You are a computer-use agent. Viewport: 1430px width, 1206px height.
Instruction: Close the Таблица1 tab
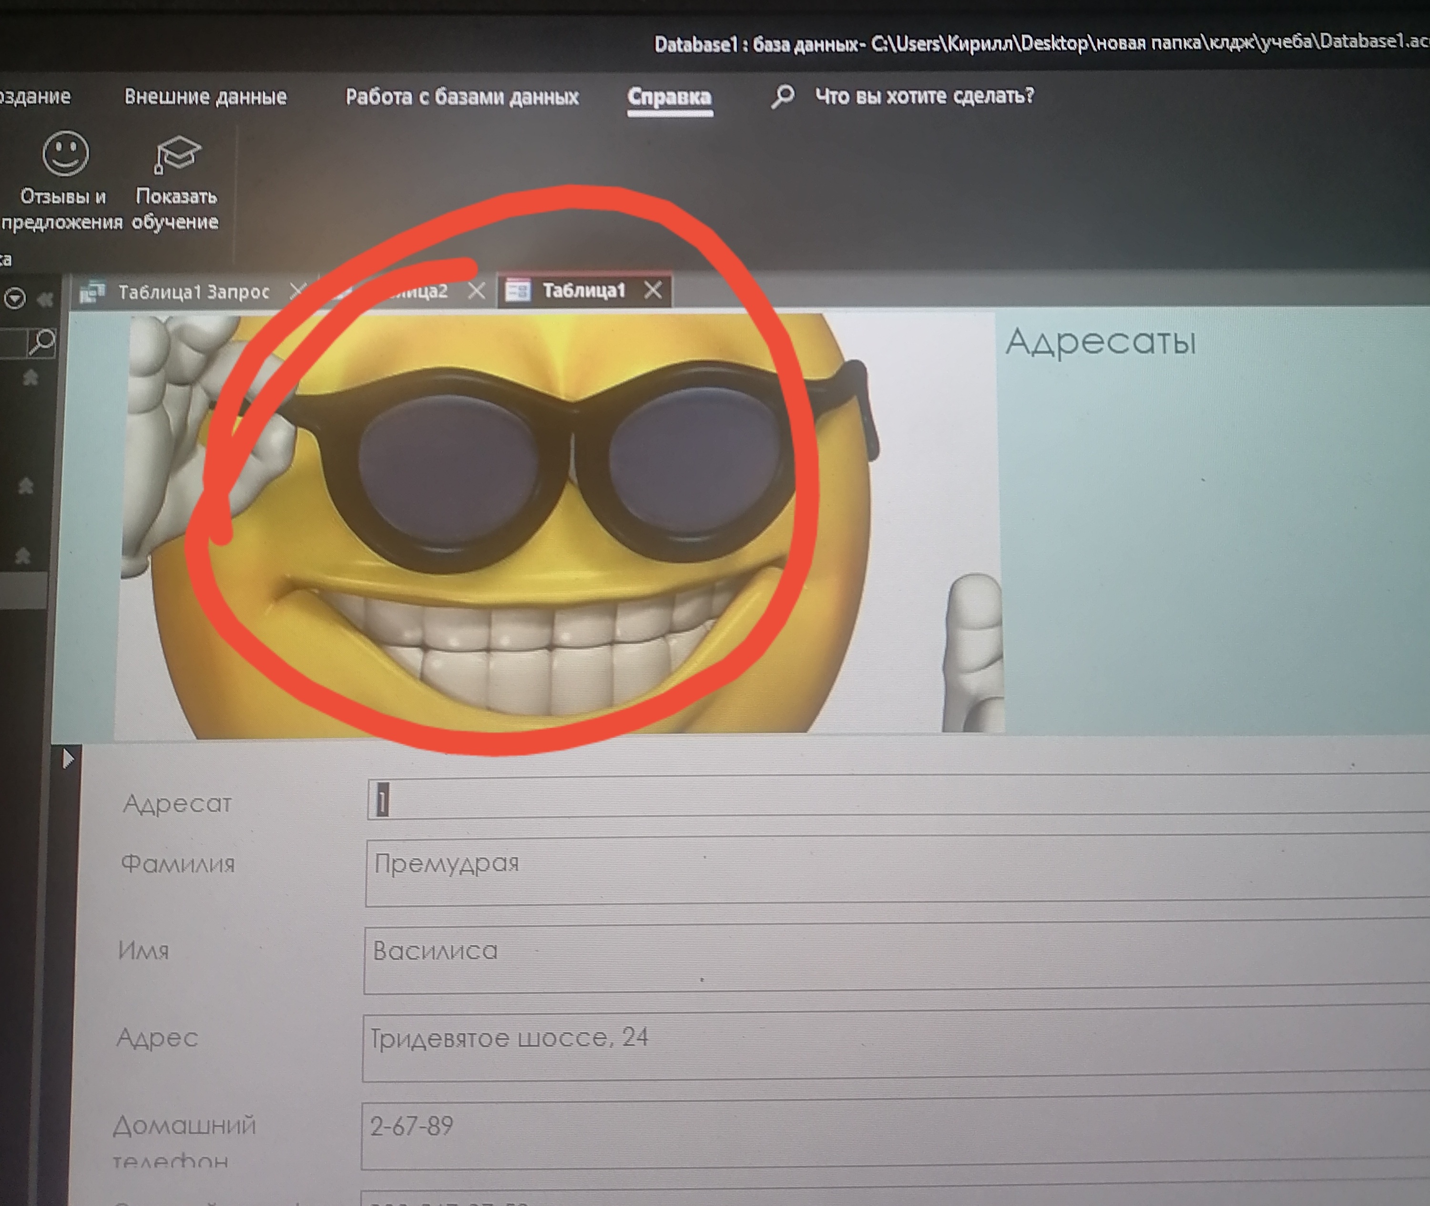[653, 290]
